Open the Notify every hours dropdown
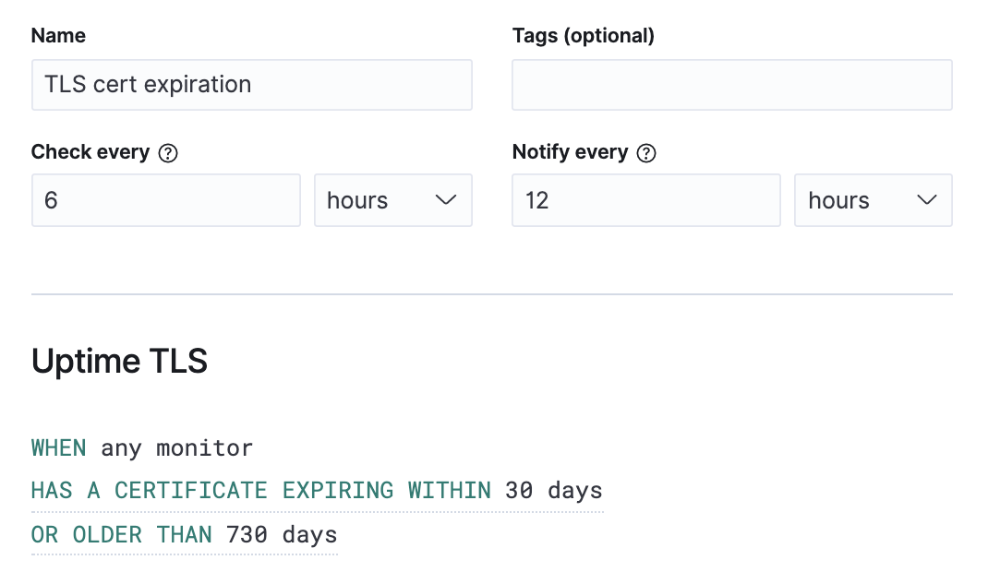Image resolution: width=988 pixels, height=572 pixels. coord(873,200)
